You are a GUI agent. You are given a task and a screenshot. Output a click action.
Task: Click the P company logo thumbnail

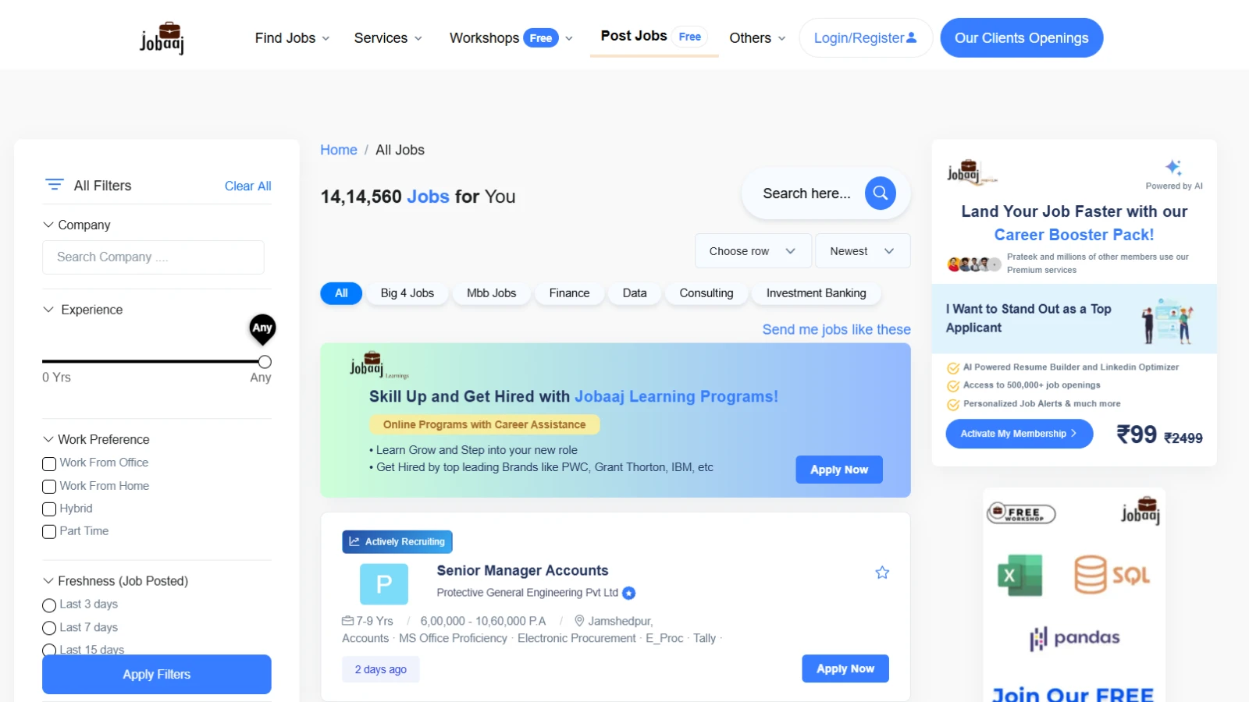click(x=383, y=584)
